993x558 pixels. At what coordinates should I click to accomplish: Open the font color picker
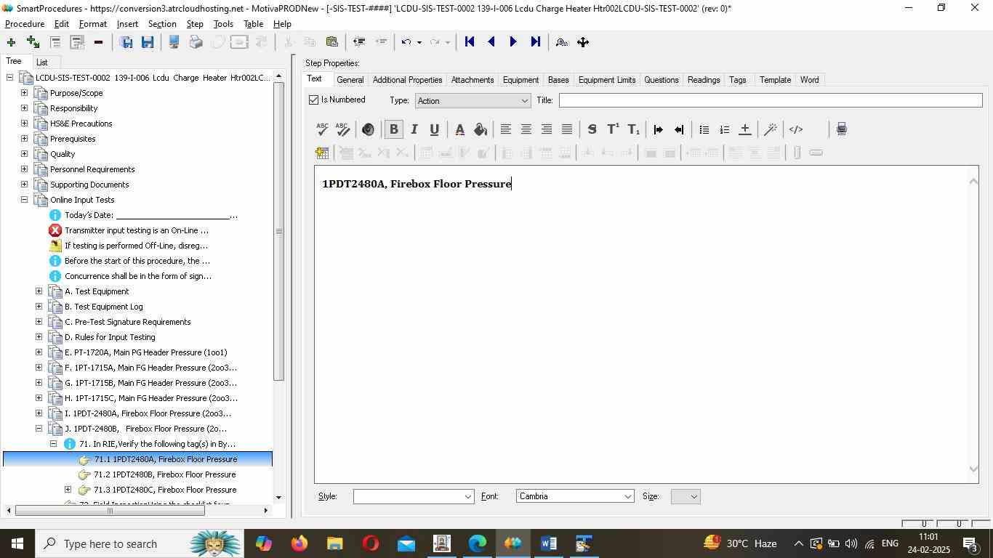pos(459,129)
